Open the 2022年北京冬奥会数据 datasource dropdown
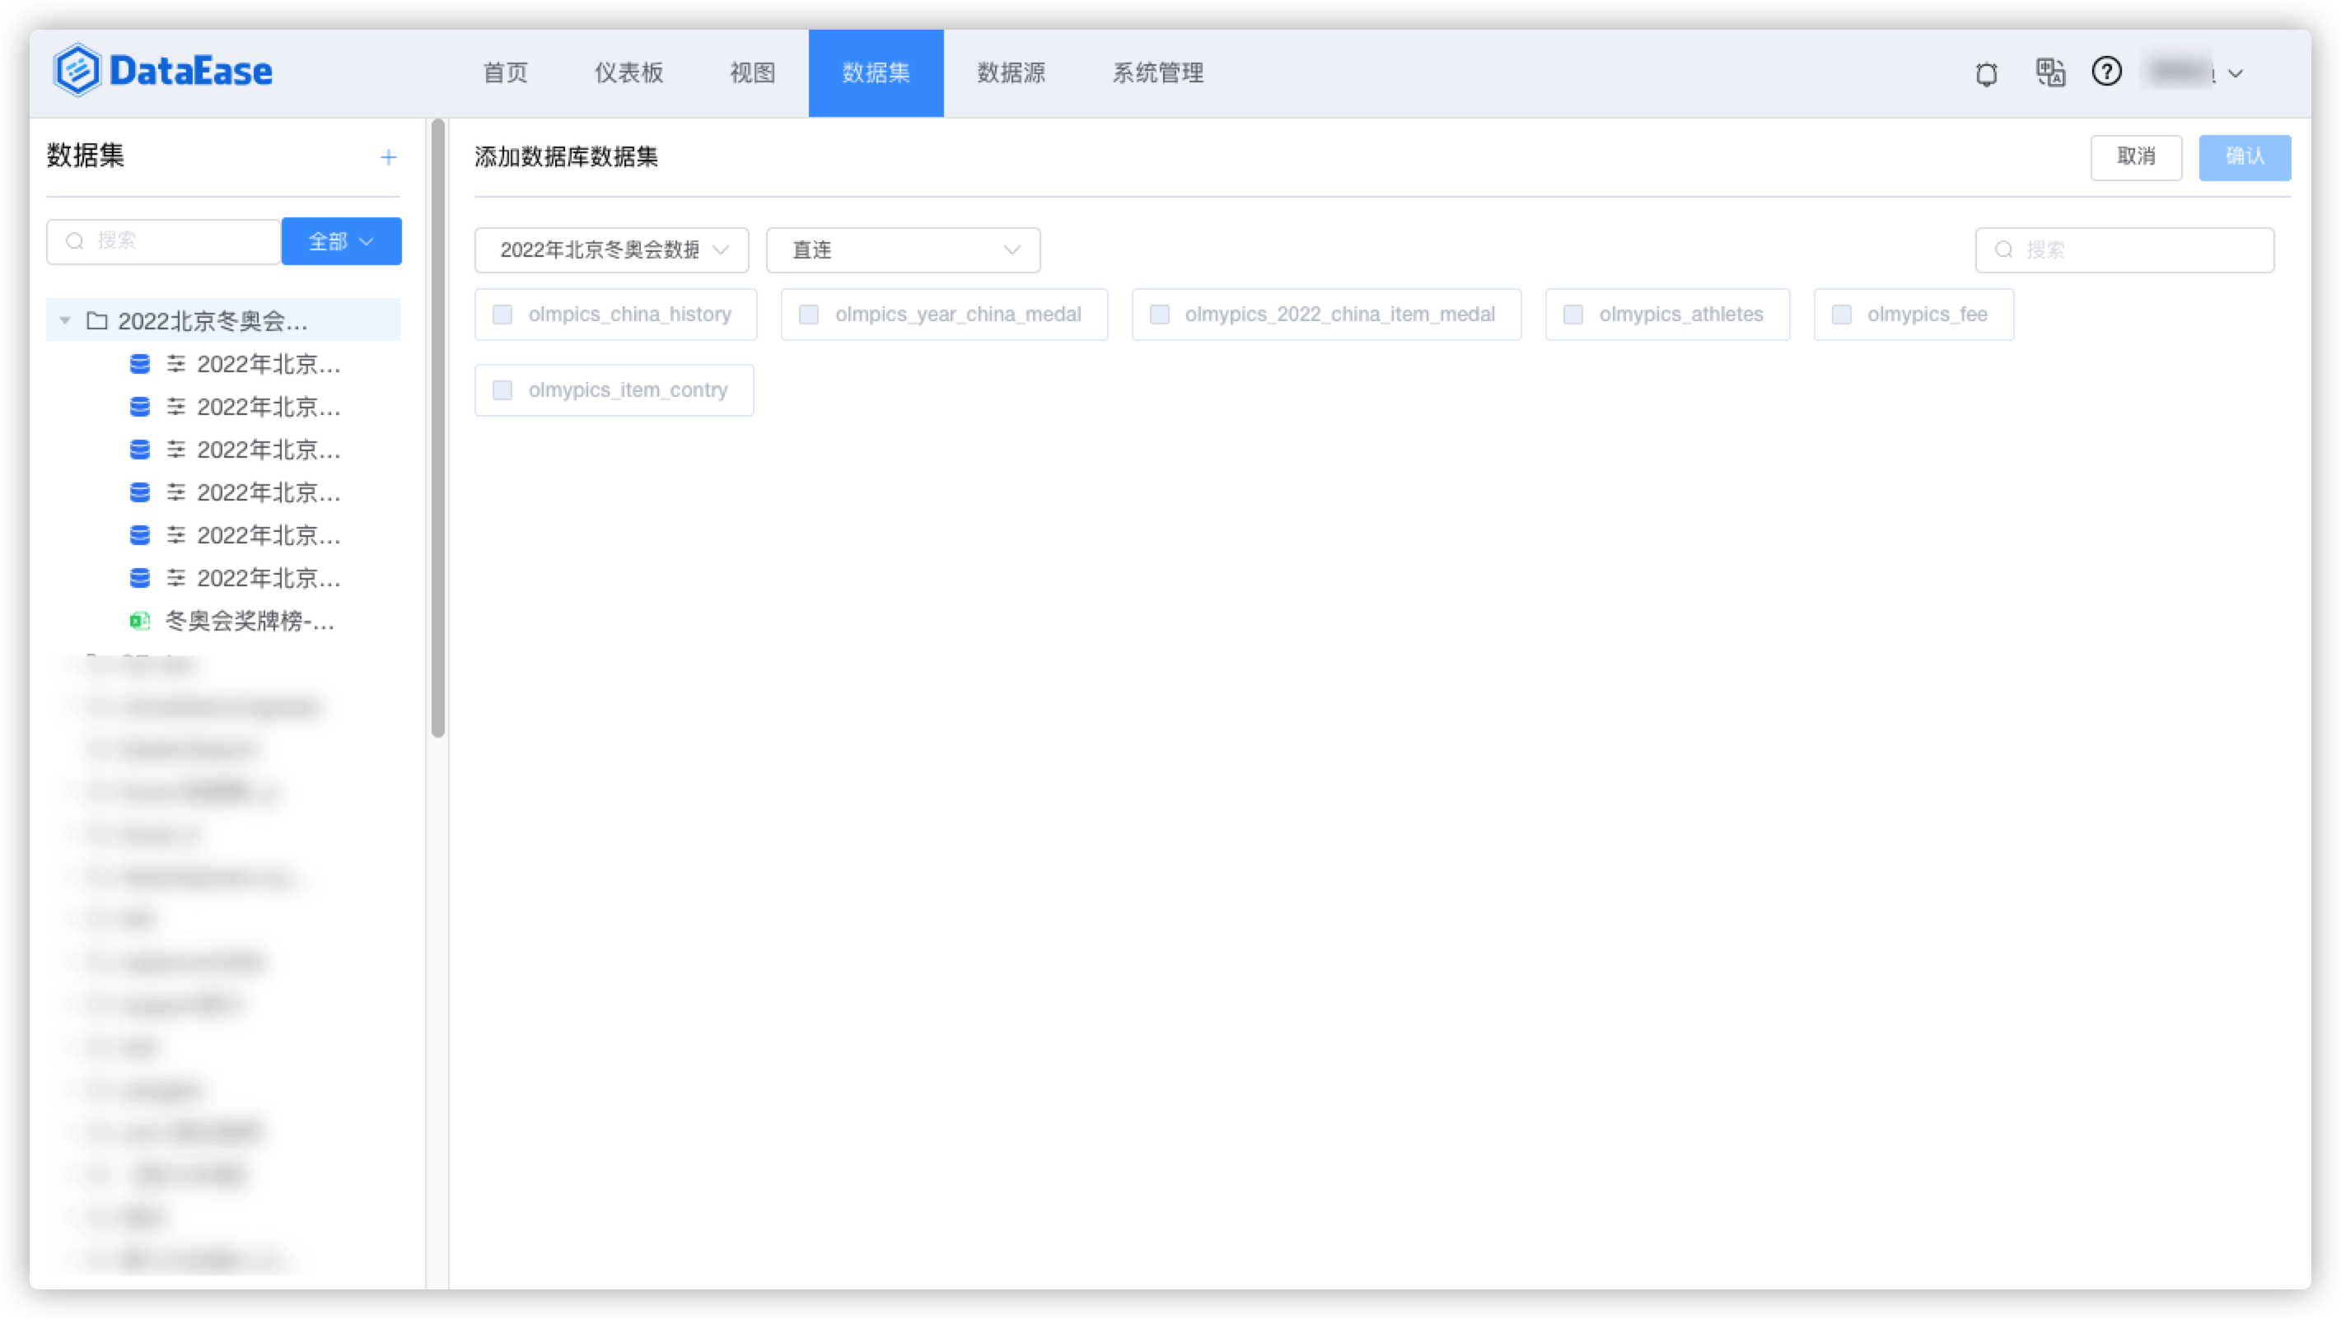Image resolution: width=2341 pixels, height=1319 pixels. click(x=611, y=249)
